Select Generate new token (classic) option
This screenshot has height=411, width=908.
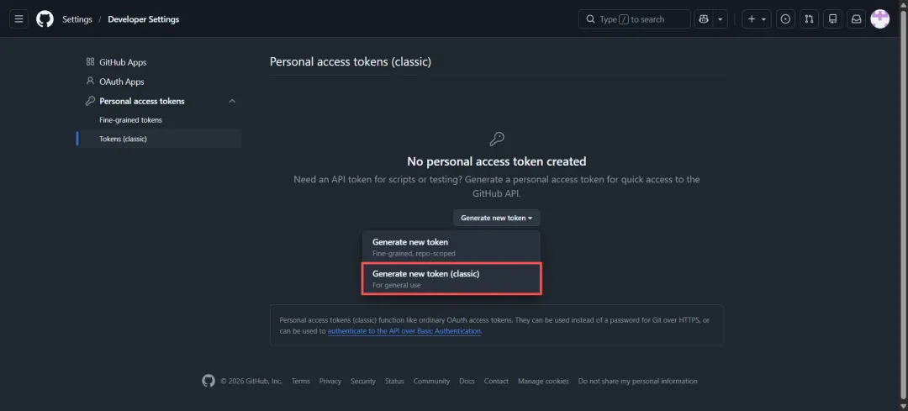(x=451, y=278)
